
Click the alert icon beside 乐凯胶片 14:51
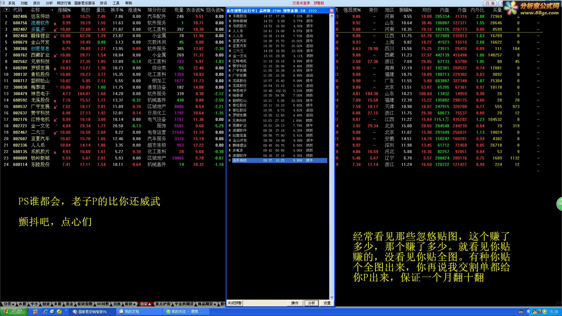[x=230, y=26]
